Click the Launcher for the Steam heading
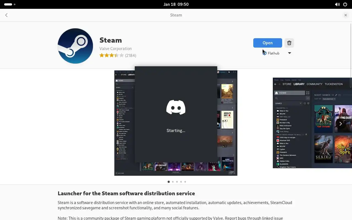This screenshot has width=352, height=220. 126,193
